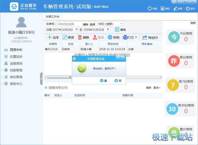Expand the 帮助中心 tree arrow
This screenshot has width=198, height=145.
click(2, 84)
